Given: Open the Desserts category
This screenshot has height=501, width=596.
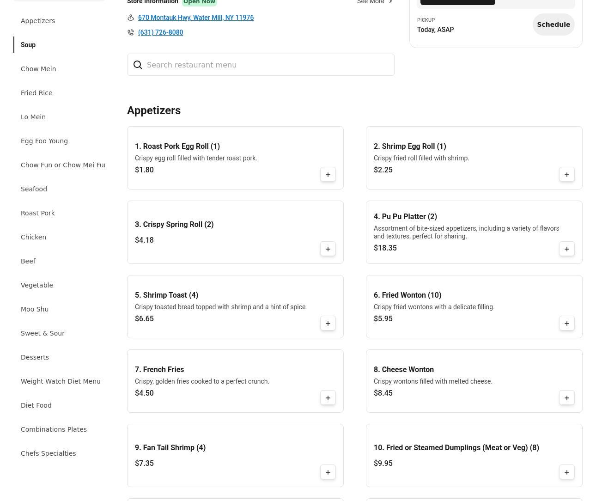Looking at the screenshot, I should 35,357.
